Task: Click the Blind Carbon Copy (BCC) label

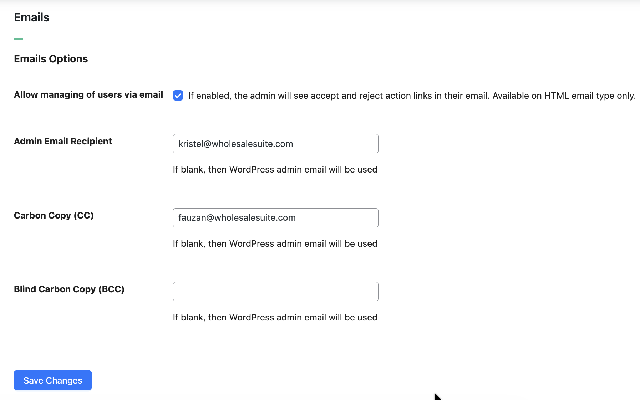Action: (69, 289)
